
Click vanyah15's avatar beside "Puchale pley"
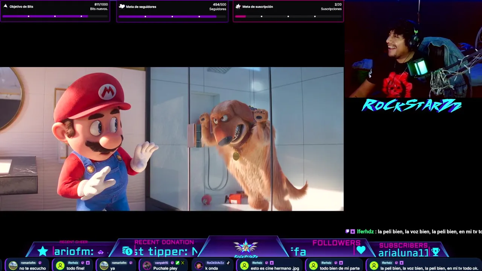[147, 266]
